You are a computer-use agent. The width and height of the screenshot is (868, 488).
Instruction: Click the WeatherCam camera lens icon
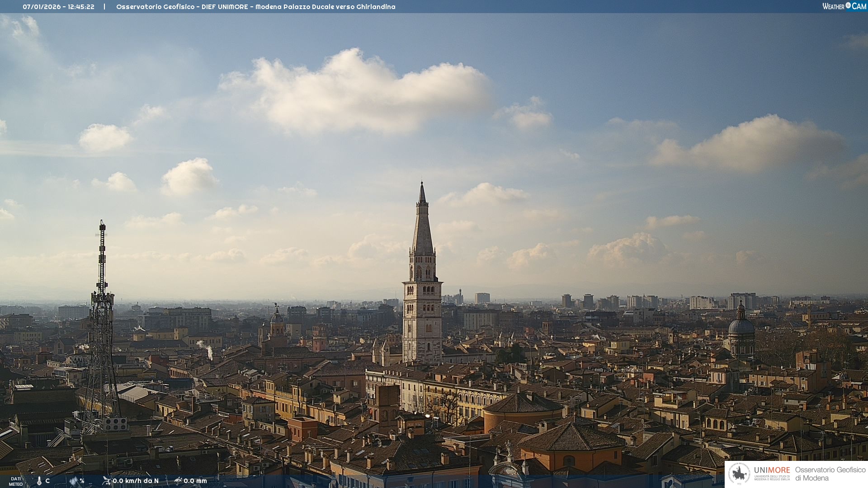click(x=848, y=5)
